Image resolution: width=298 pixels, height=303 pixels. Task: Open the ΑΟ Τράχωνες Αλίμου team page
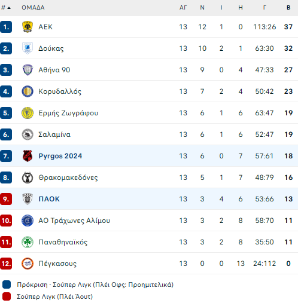(x=74, y=221)
